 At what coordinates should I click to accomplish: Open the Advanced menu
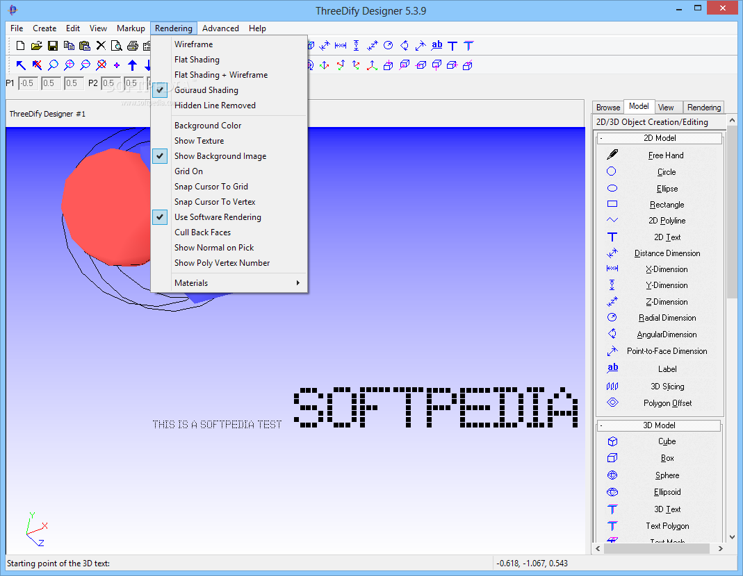pos(220,28)
